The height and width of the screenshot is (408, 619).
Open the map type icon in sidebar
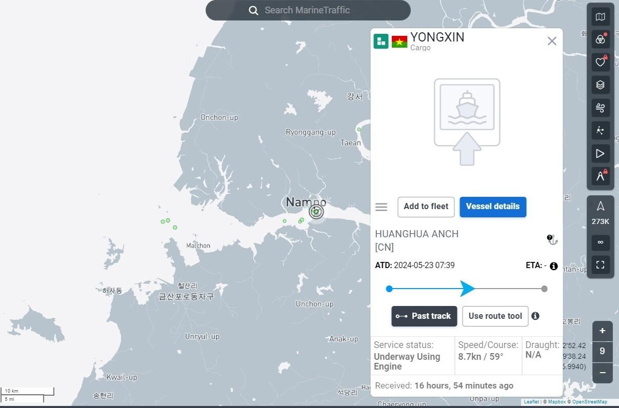click(600, 17)
